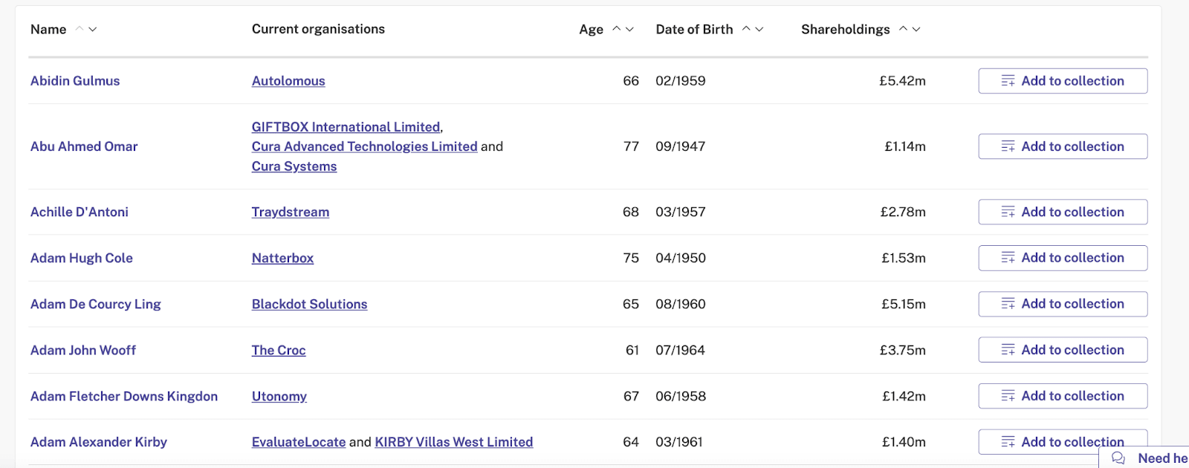Open Abidin Gulmus profile
This screenshot has width=1189, height=468.
point(75,81)
